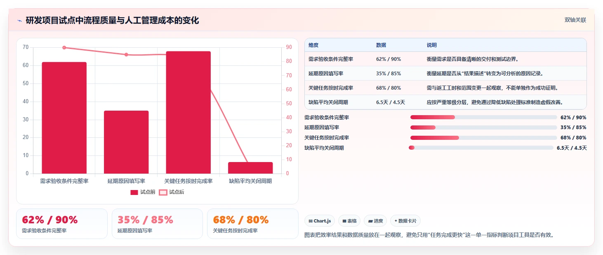Click the 双轴关联 badge
The height and width of the screenshot is (255, 603).
575,20
